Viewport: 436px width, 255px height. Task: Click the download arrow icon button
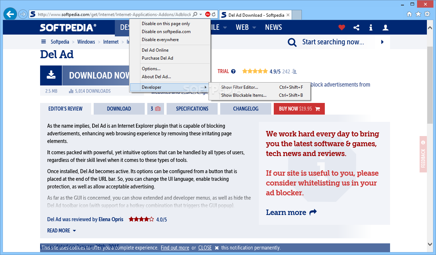(51, 75)
